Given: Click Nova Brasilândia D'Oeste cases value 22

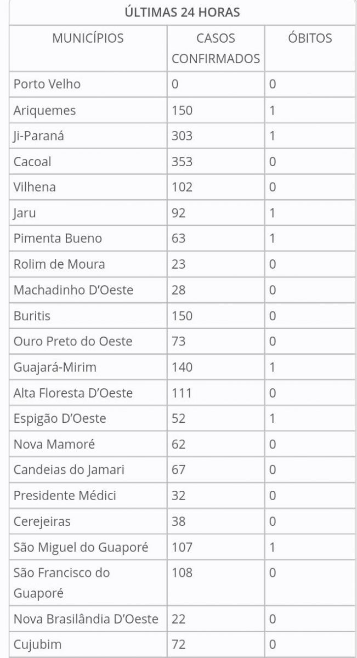Looking at the screenshot, I should coord(179,619).
